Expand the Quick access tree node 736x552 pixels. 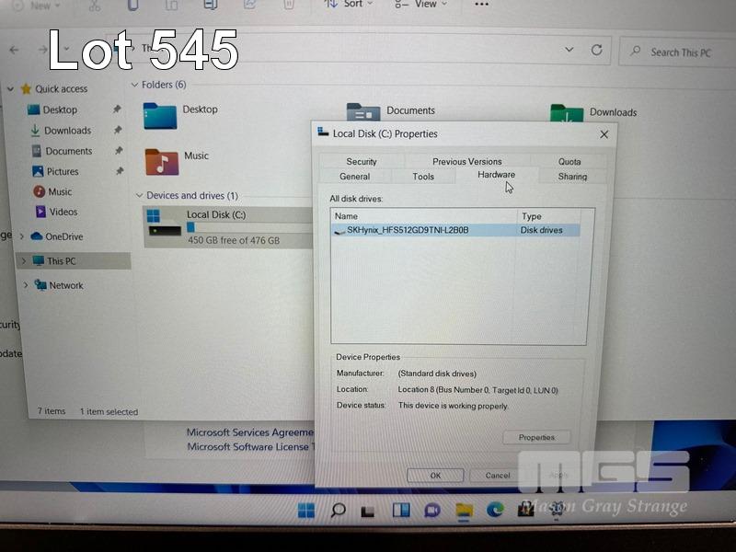(x=10, y=89)
